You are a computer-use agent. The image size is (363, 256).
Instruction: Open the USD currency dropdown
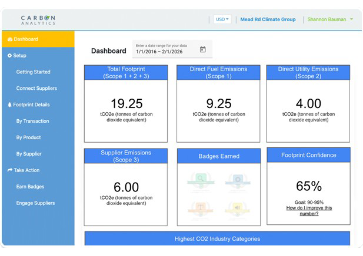point(222,19)
